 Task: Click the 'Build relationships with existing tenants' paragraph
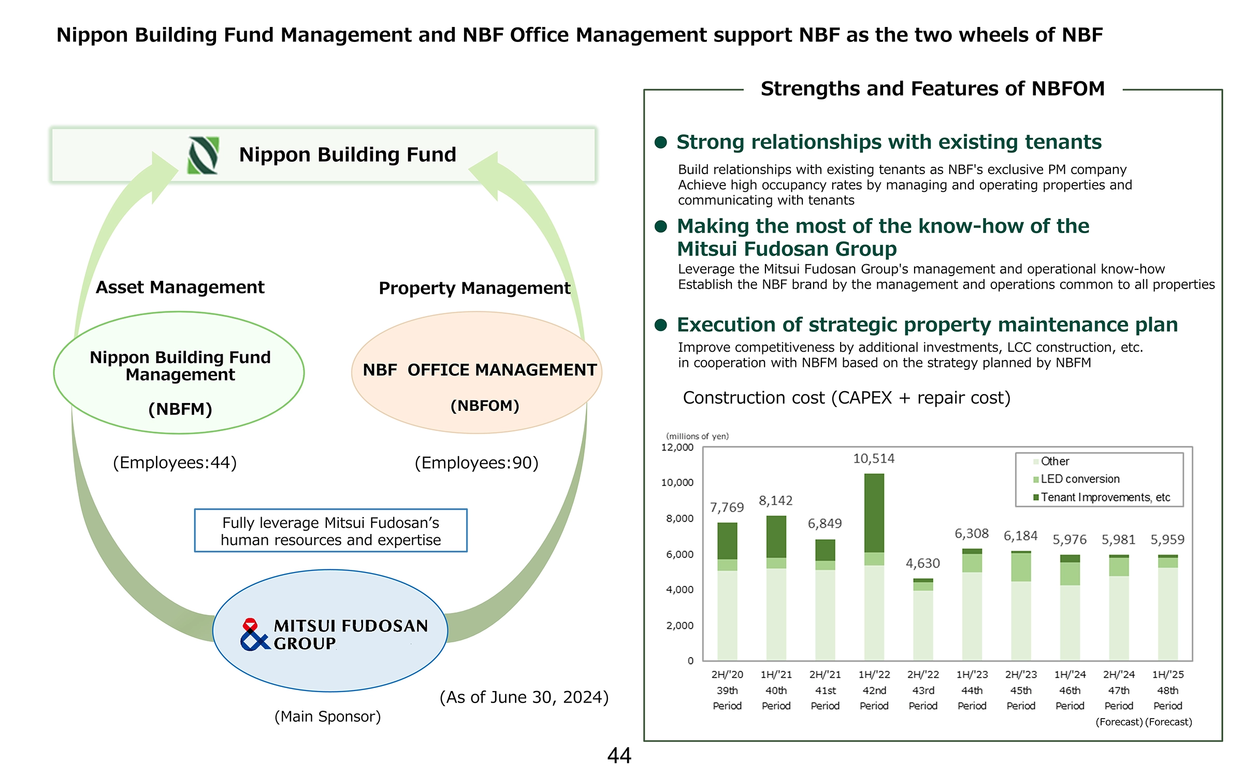point(905,185)
